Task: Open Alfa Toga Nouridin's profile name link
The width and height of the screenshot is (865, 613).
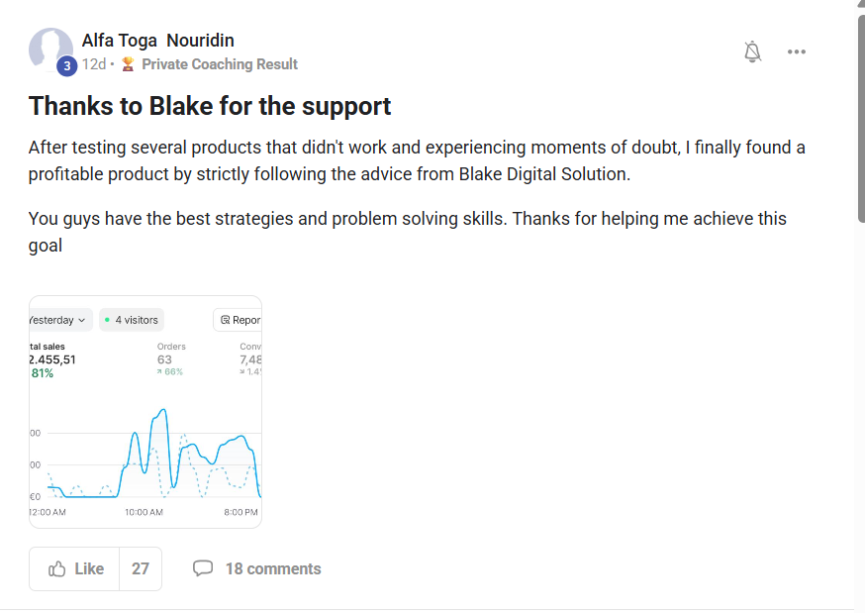Action: click(x=158, y=41)
